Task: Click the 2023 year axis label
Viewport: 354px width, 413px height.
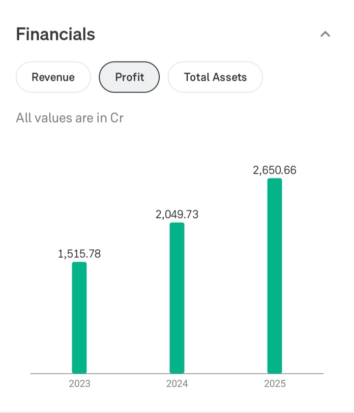Action: pos(79,383)
